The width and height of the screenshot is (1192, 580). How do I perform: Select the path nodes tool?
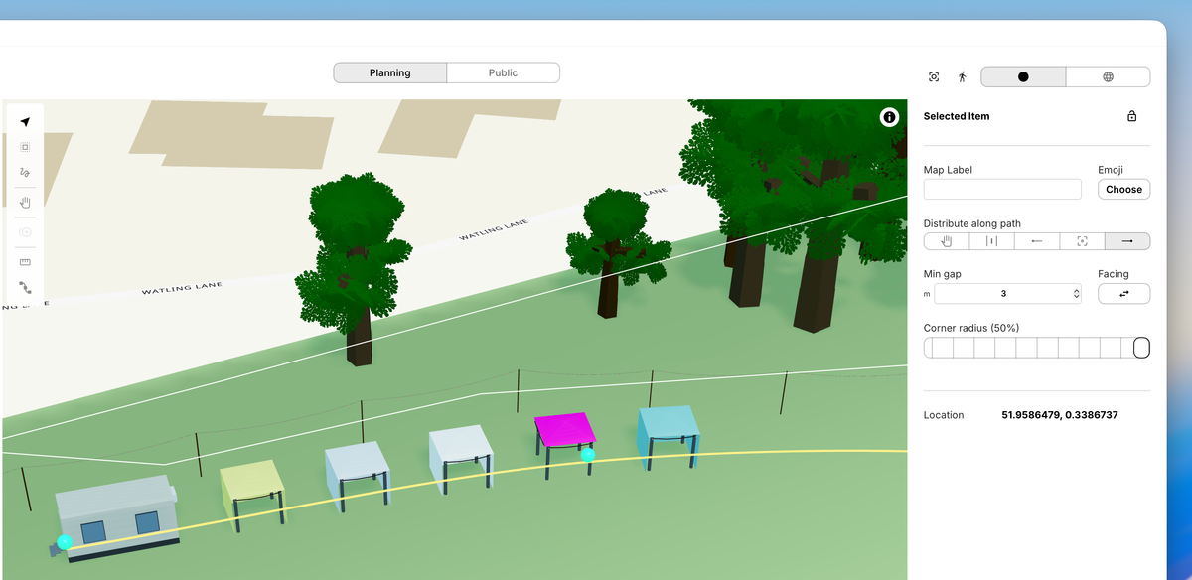coord(25,287)
